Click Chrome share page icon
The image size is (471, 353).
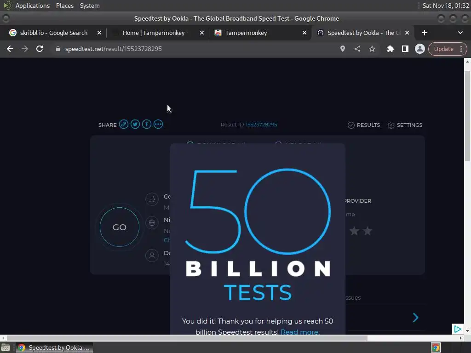pos(357,49)
